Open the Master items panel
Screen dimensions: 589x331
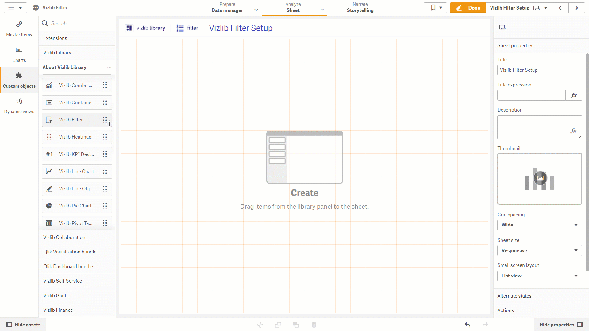point(19,29)
